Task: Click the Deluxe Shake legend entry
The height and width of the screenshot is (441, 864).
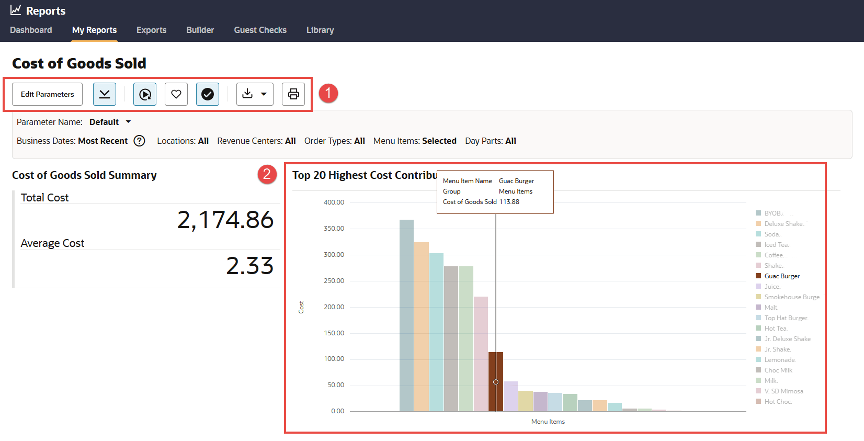Action: click(783, 224)
